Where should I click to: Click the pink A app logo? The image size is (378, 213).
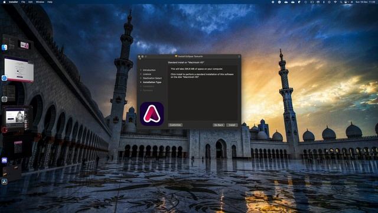[x=152, y=114]
